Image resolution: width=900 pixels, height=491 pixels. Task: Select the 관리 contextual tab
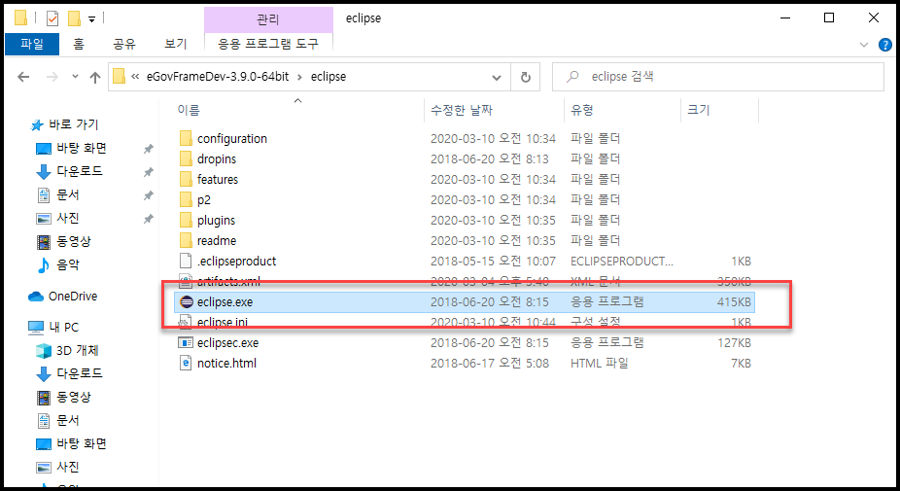(268, 19)
